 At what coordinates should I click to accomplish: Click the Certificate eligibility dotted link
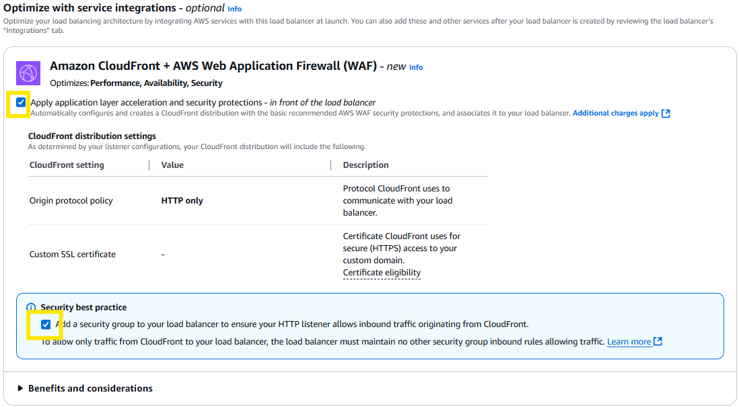click(x=382, y=273)
